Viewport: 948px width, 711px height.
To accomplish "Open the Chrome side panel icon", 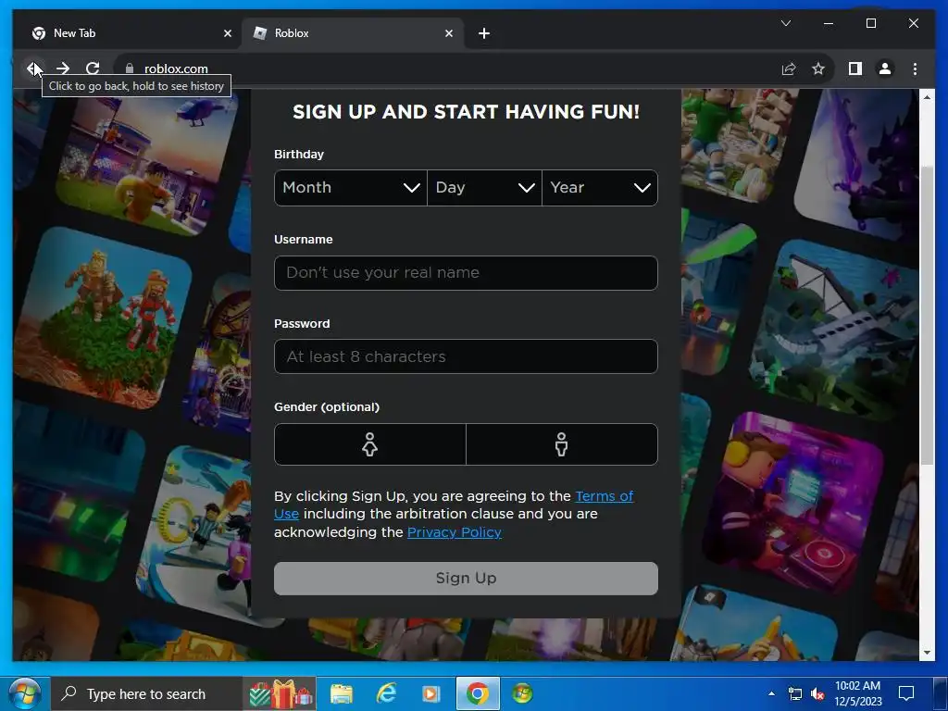I will click(x=854, y=69).
